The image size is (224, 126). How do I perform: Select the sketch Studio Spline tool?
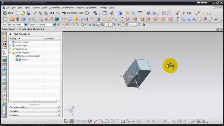pyautogui.click(x=128, y=121)
